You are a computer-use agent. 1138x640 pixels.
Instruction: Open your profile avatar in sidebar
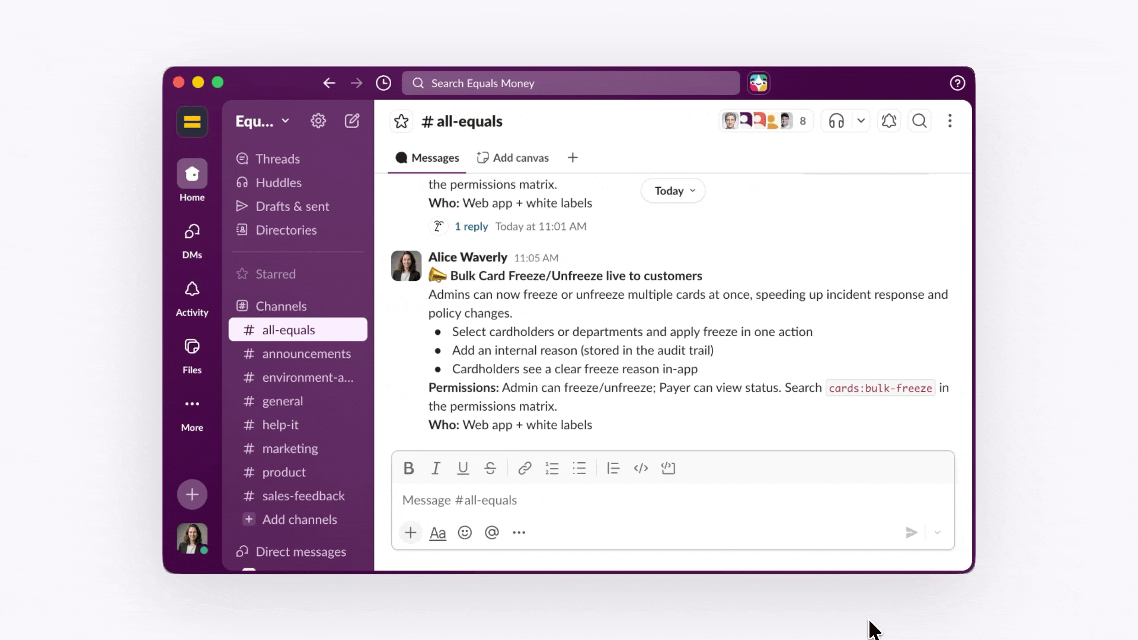point(192,538)
